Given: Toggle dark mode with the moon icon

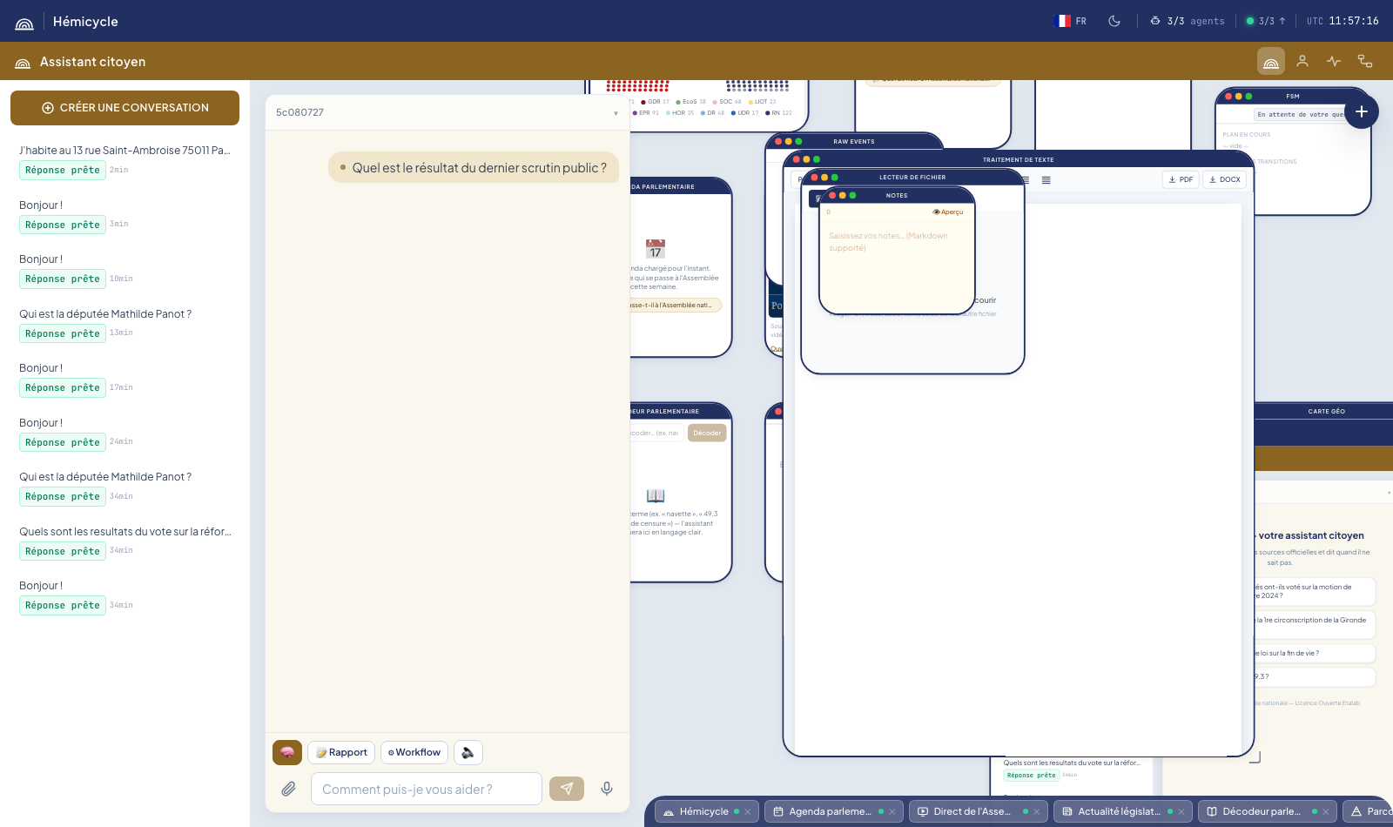Looking at the screenshot, I should [1114, 21].
